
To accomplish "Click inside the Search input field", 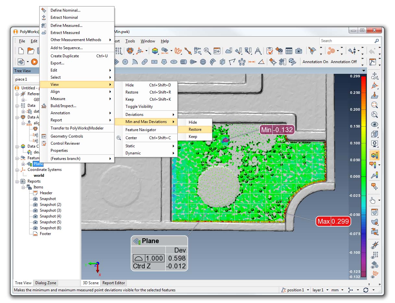I will pyautogui.click(x=346, y=41).
